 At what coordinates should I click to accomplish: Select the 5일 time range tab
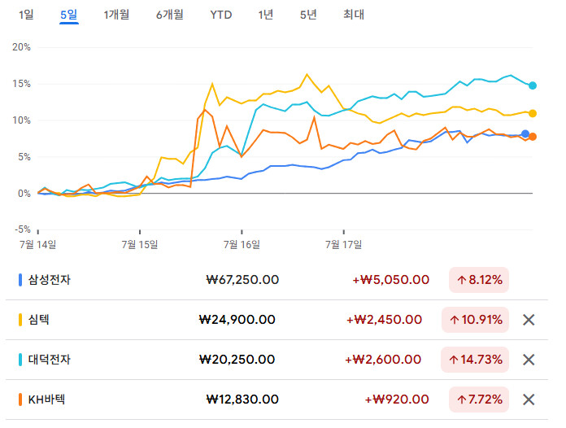[x=69, y=14]
